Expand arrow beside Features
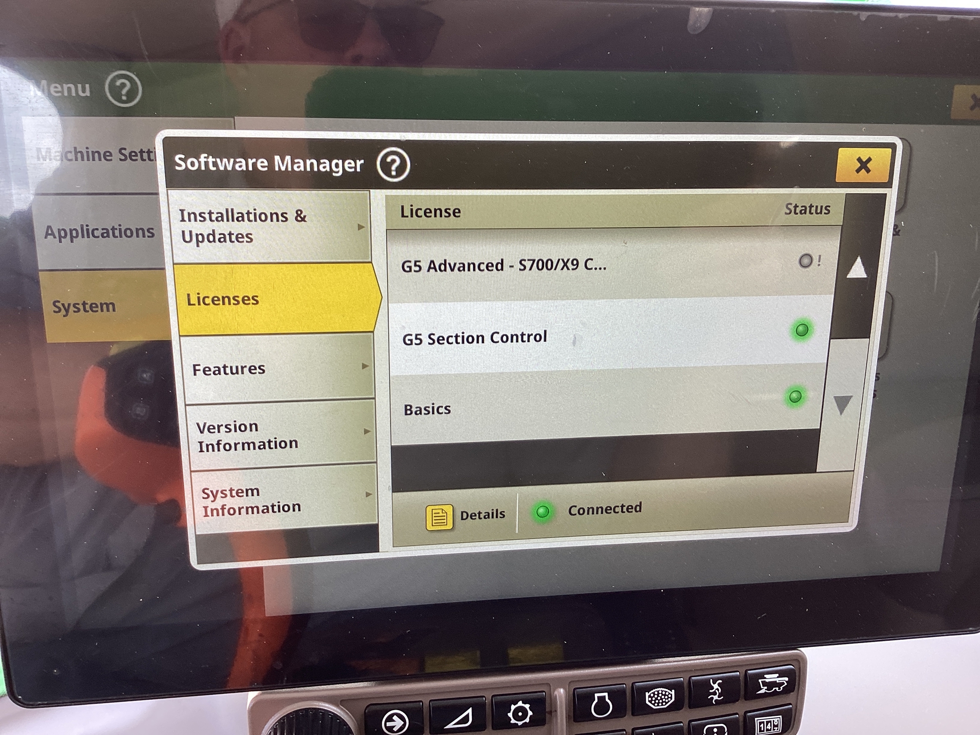Screen dimensions: 980x735 (366, 366)
